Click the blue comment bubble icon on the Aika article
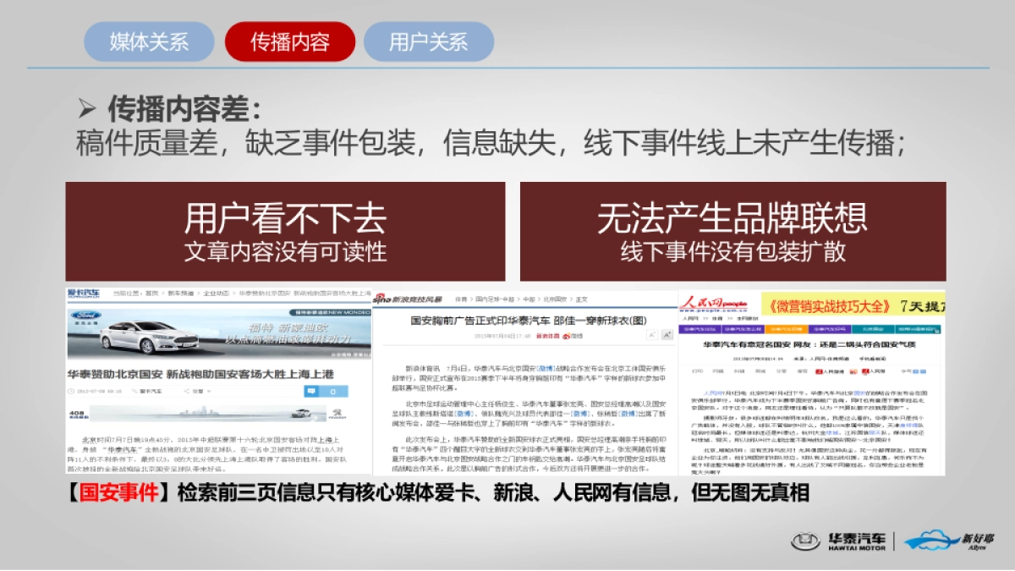 [311, 390]
